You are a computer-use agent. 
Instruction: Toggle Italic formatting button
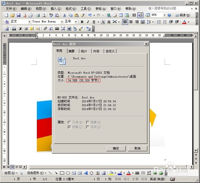(88, 22)
